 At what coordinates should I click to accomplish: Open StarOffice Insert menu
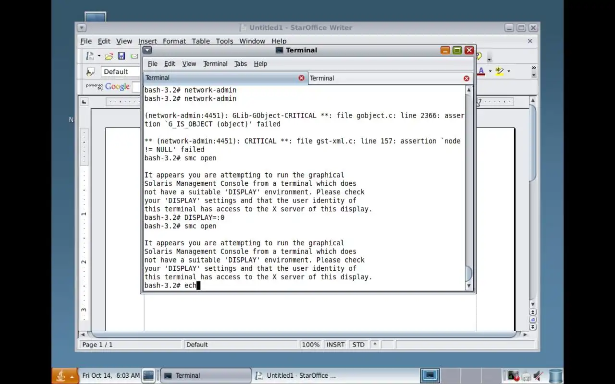click(148, 41)
